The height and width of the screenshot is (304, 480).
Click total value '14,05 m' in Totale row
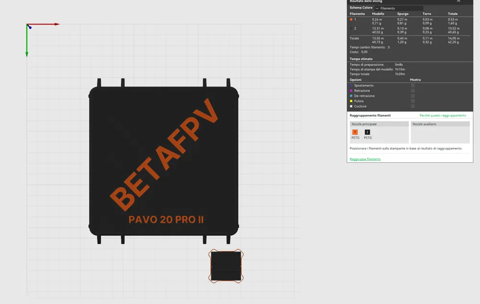point(454,38)
